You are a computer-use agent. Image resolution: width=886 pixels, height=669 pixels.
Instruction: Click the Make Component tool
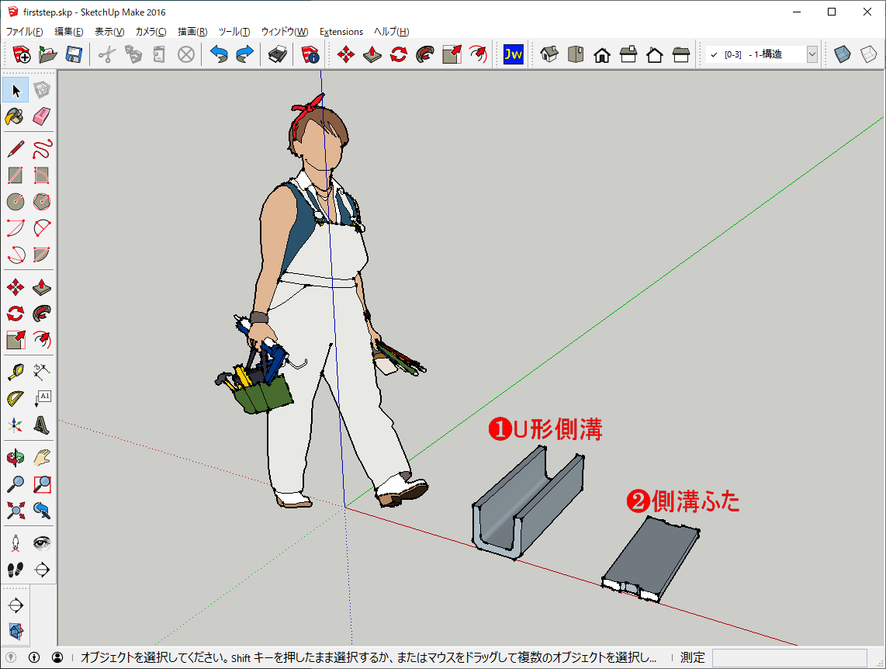(x=42, y=90)
